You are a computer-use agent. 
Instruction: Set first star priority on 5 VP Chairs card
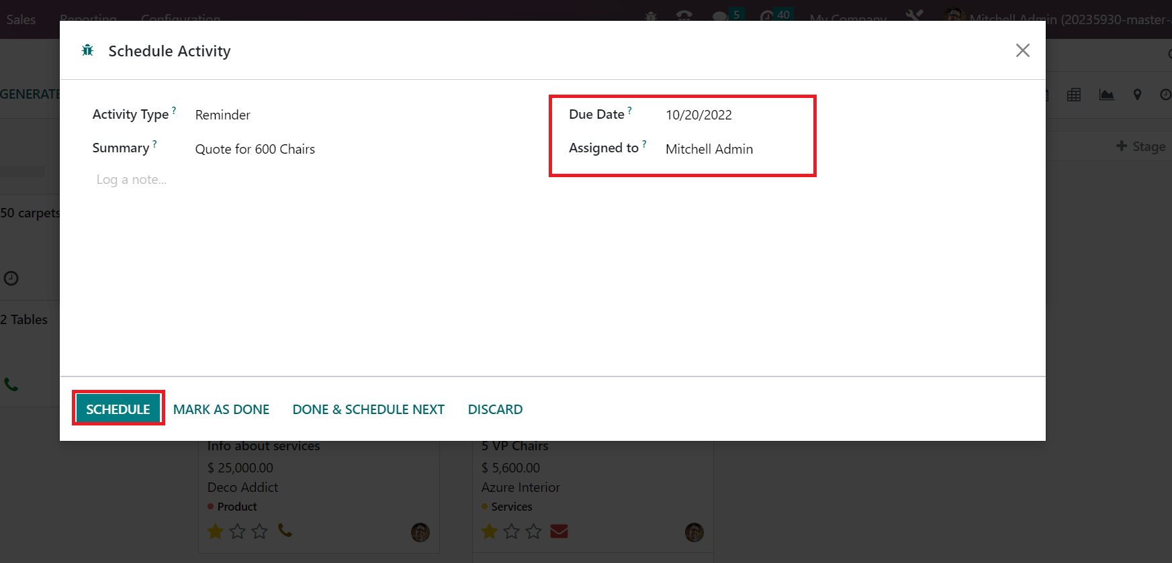(x=490, y=531)
